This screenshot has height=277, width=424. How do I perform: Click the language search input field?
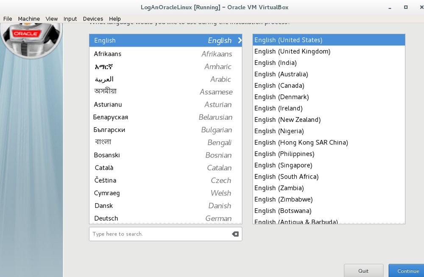(165, 234)
